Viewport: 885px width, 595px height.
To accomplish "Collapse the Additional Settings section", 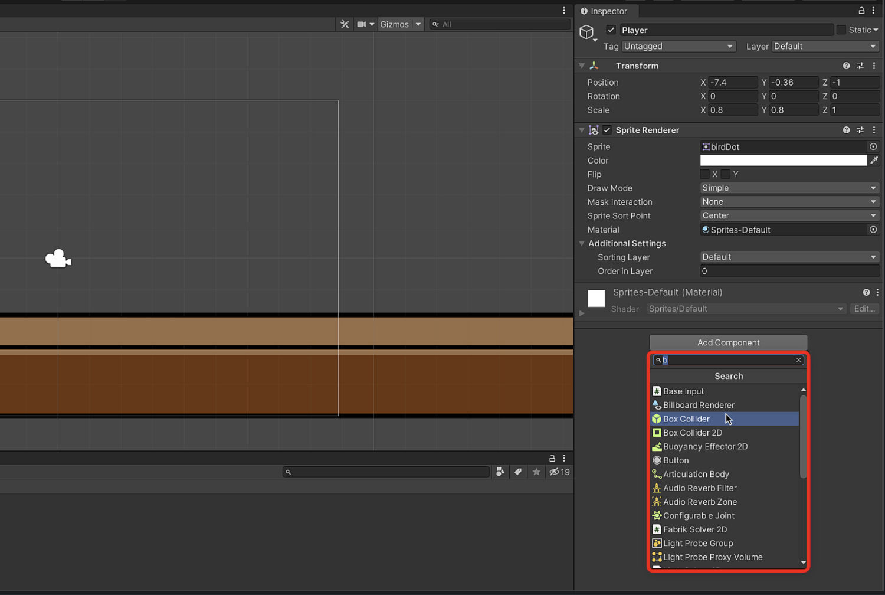I will 582,244.
